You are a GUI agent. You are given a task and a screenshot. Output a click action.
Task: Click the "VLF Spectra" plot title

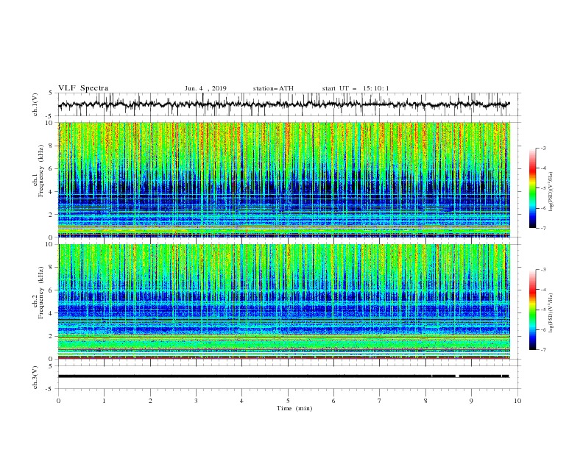tap(83, 88)
